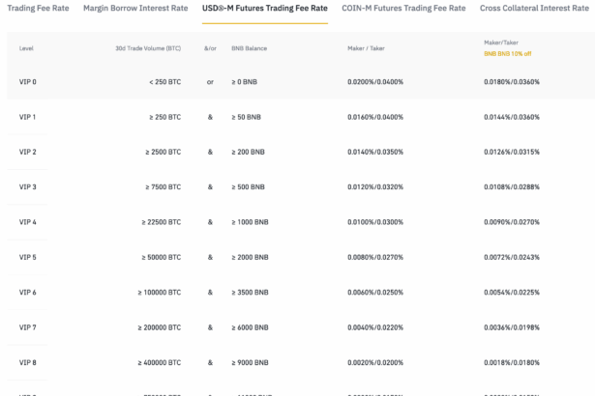Click the VIP 5 level cell
The height and width of the screenshot is (396, 595).
28,257
